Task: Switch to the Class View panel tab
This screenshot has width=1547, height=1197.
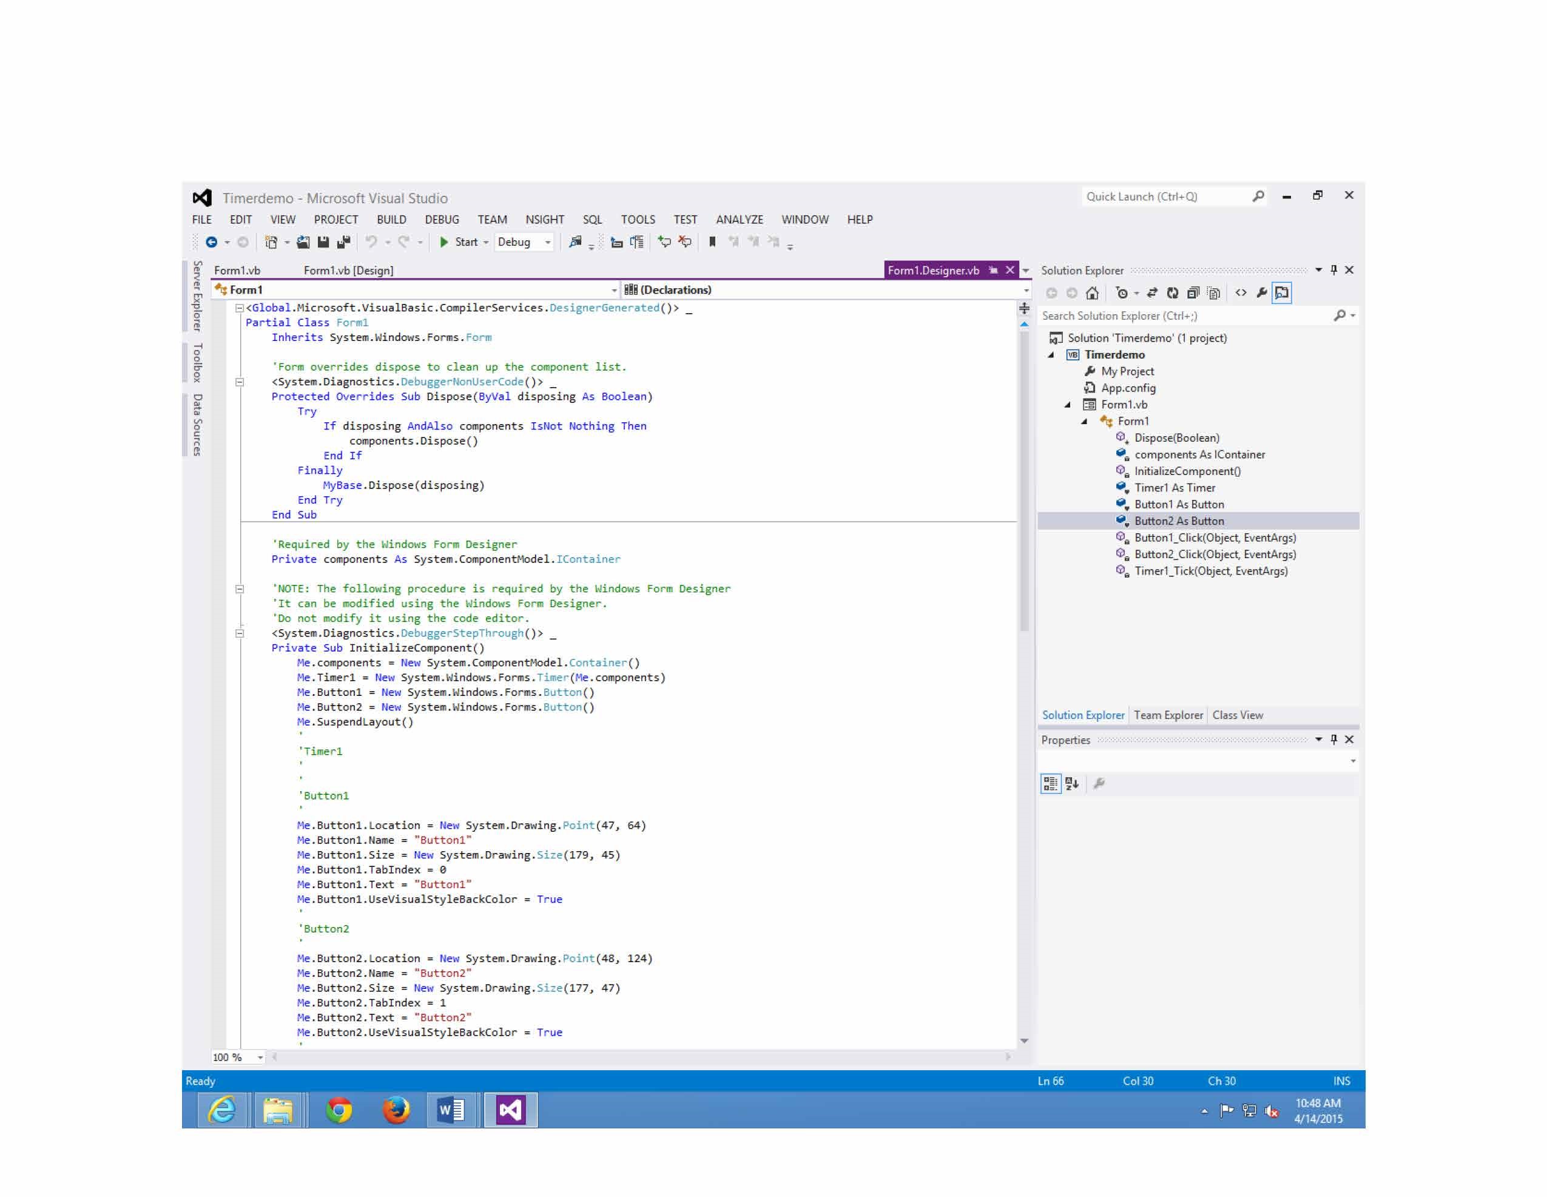Action: (x=1238, y=715)
